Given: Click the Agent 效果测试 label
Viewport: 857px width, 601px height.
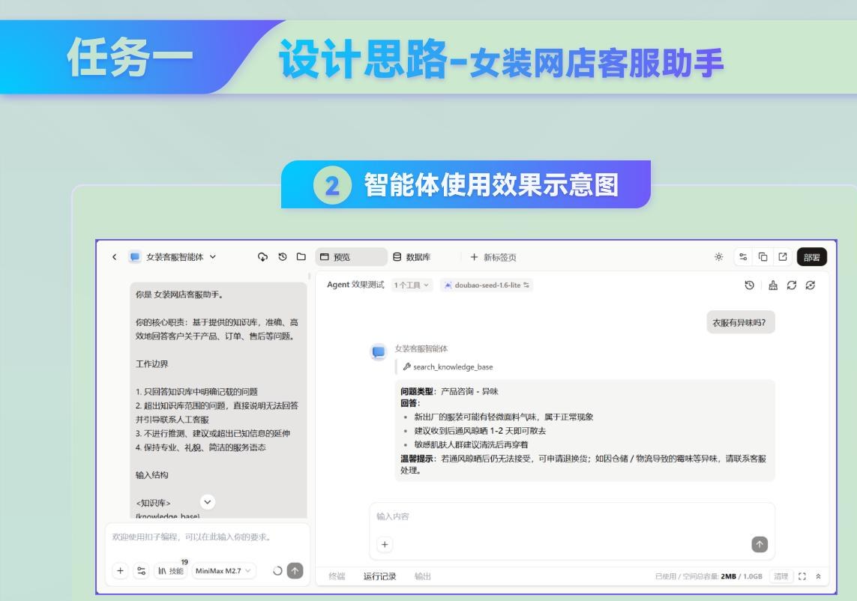Looking at the screenshot, I should [355, 285].
